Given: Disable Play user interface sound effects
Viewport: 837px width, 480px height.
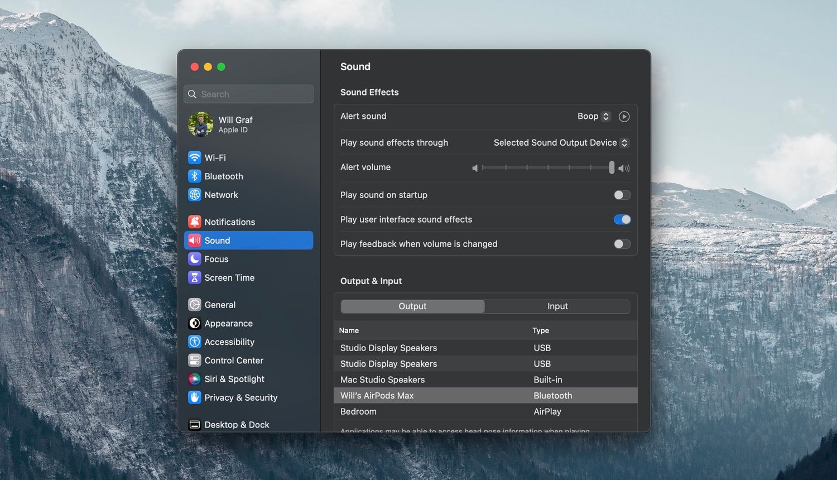Looking at the screenshot, I should click(x=622, y=219).
